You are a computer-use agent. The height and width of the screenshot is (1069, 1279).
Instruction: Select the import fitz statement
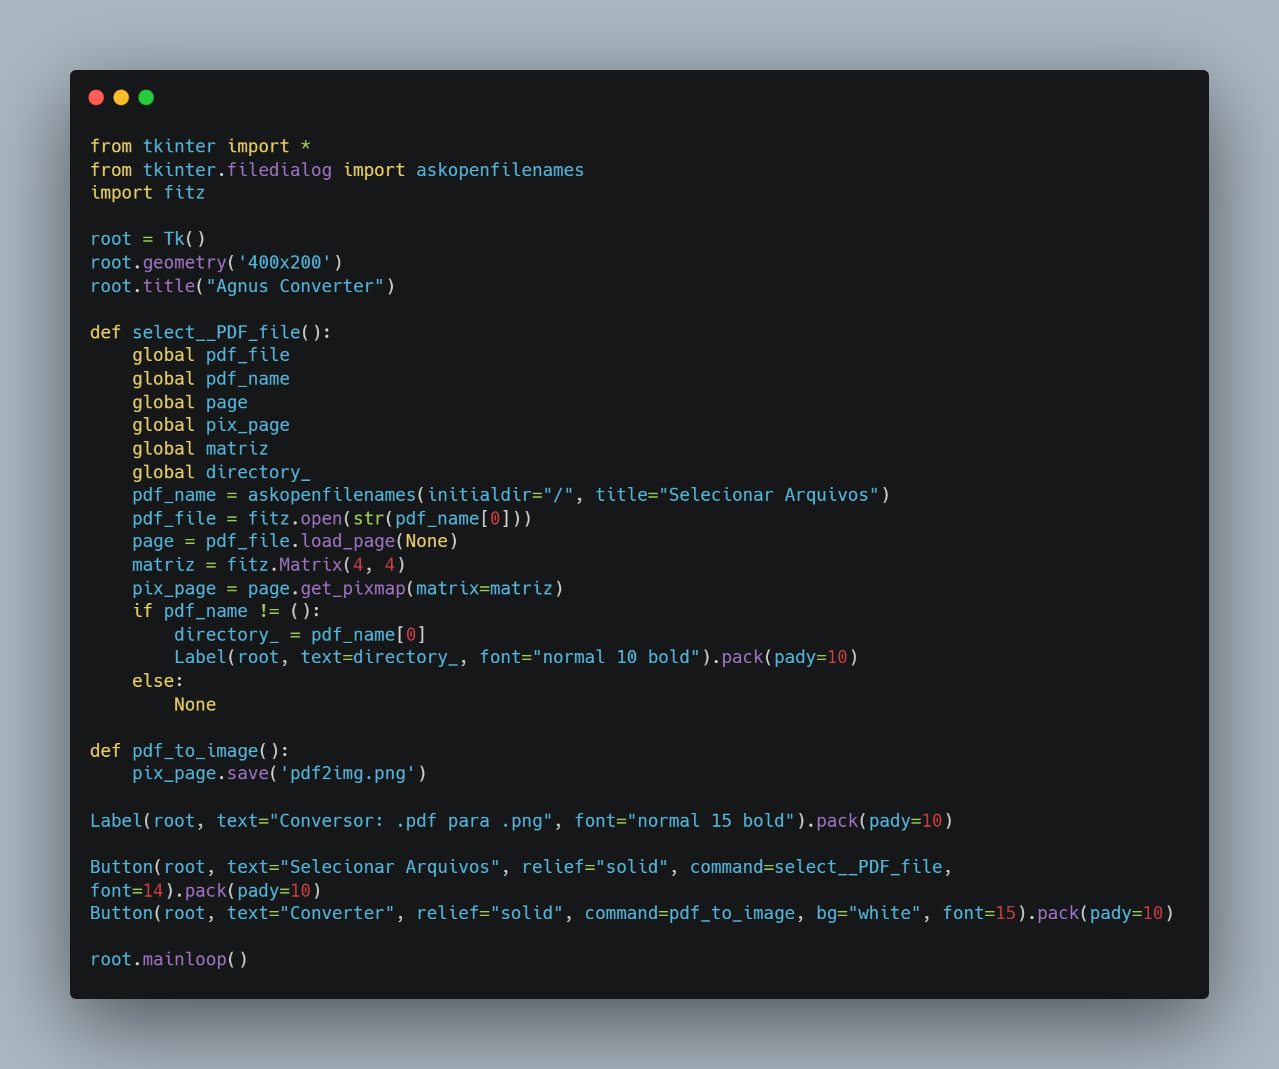[147, 192]
